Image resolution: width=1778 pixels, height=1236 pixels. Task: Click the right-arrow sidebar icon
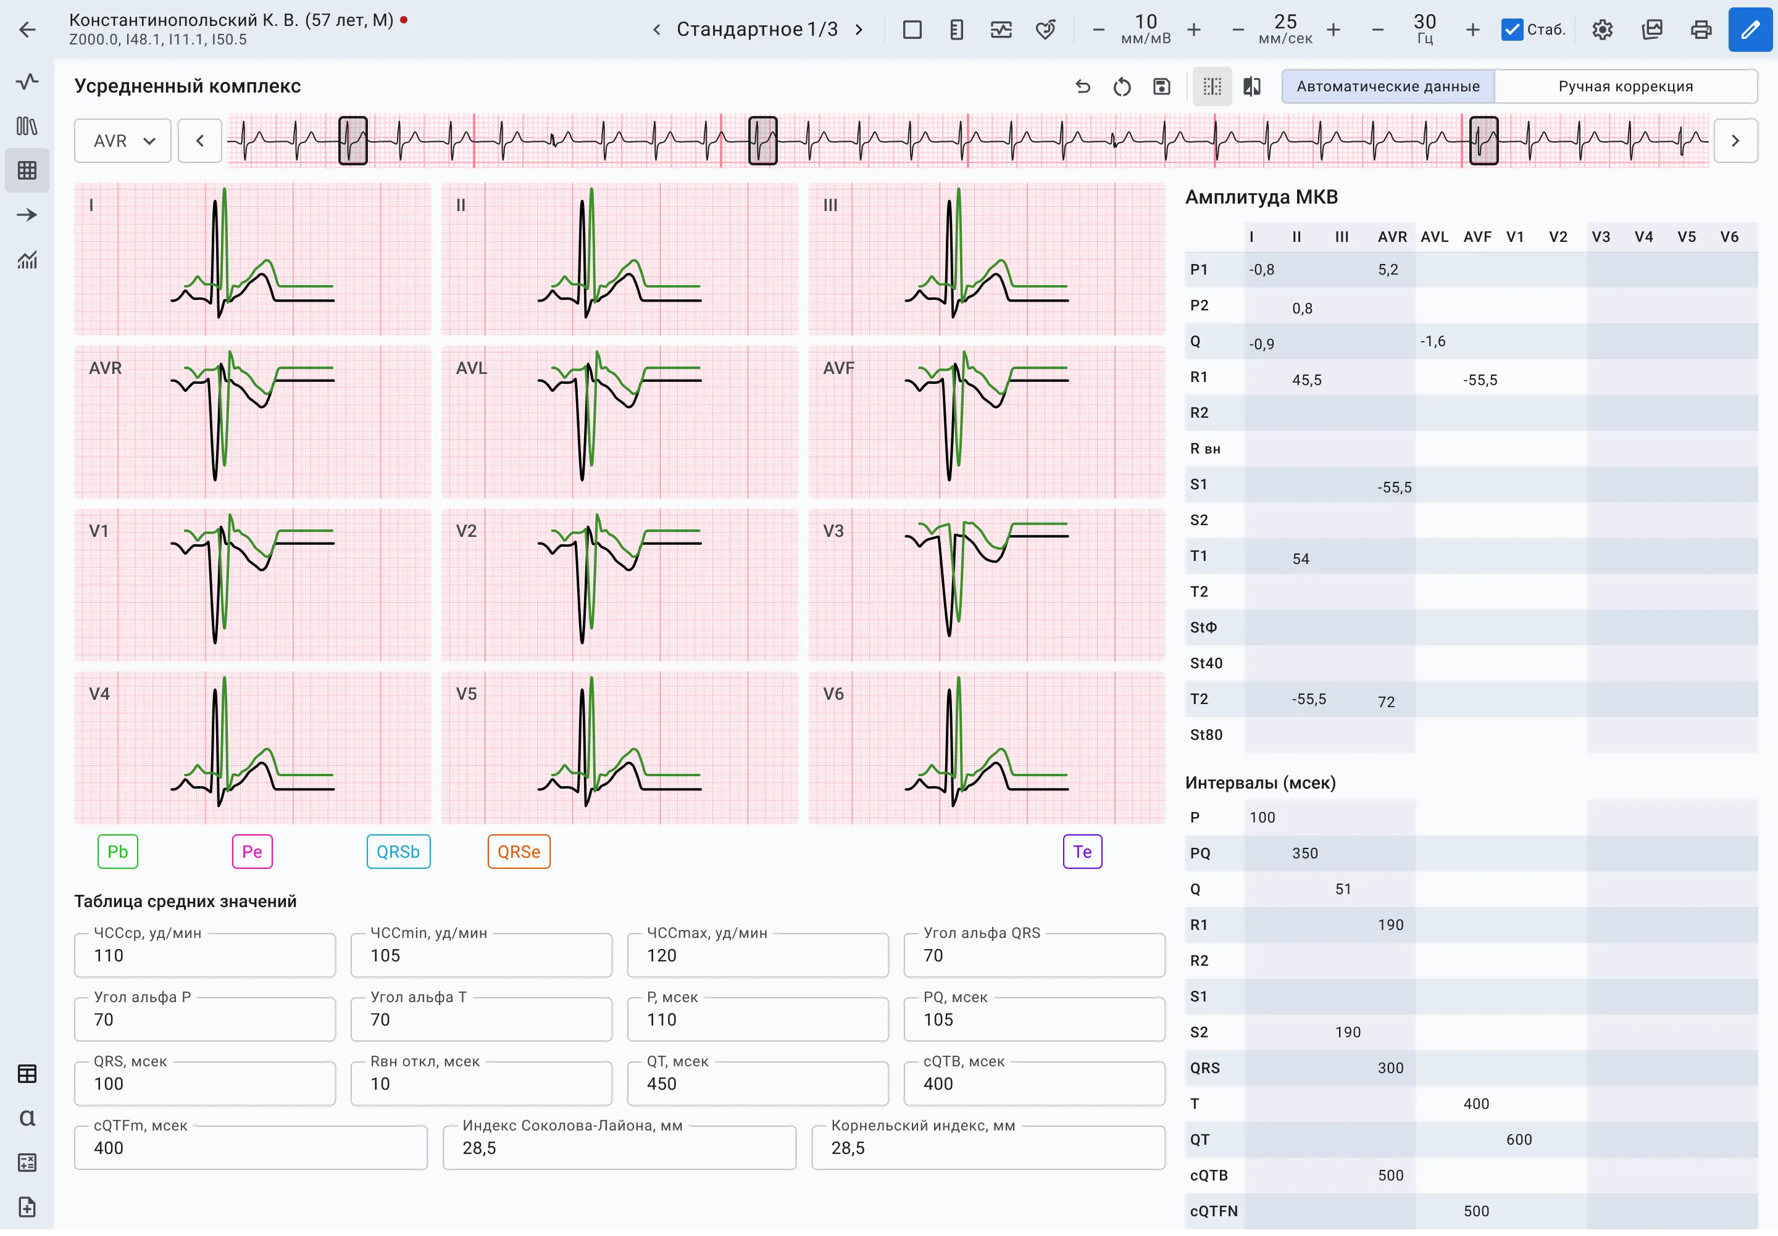tap(27, 214)
